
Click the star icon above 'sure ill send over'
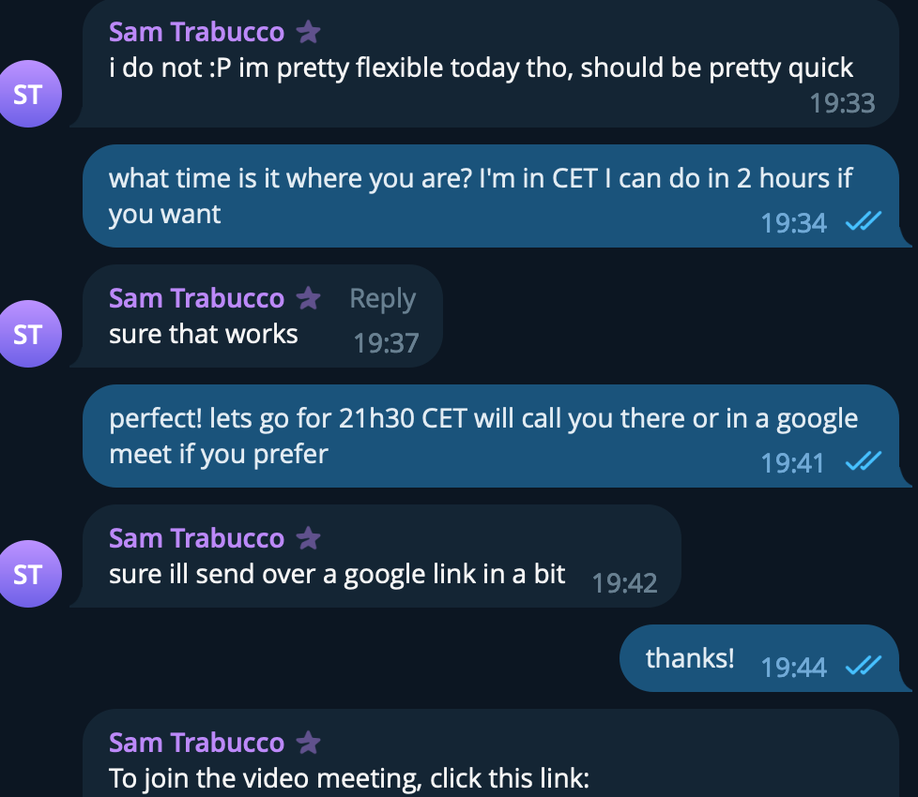coord(308,539)
